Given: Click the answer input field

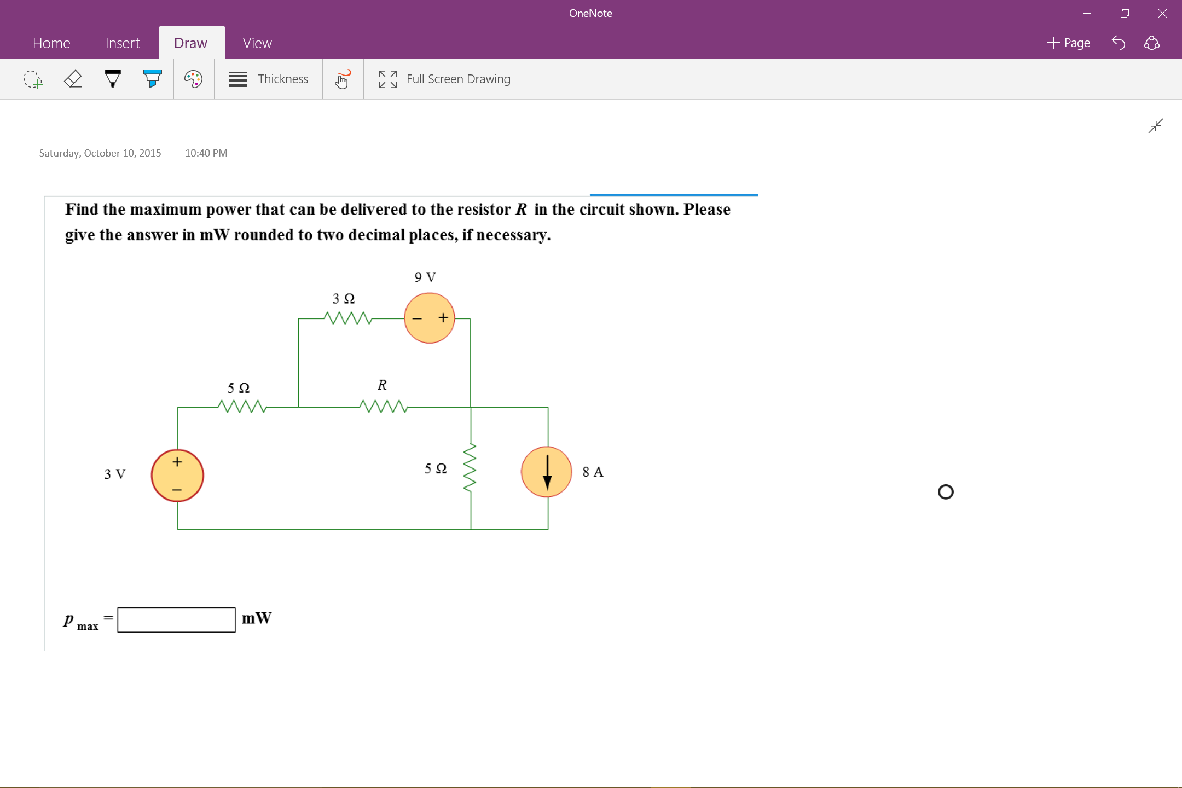Looking at the screenshot, I should 175,617.
